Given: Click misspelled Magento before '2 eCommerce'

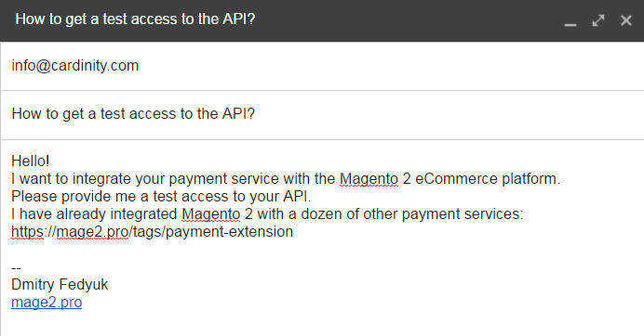Looking at the screenshot, I should (x=369, y=179).
